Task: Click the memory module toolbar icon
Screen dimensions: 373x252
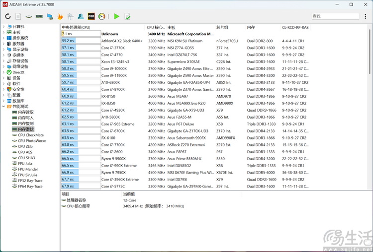Action: coord(39,16)
